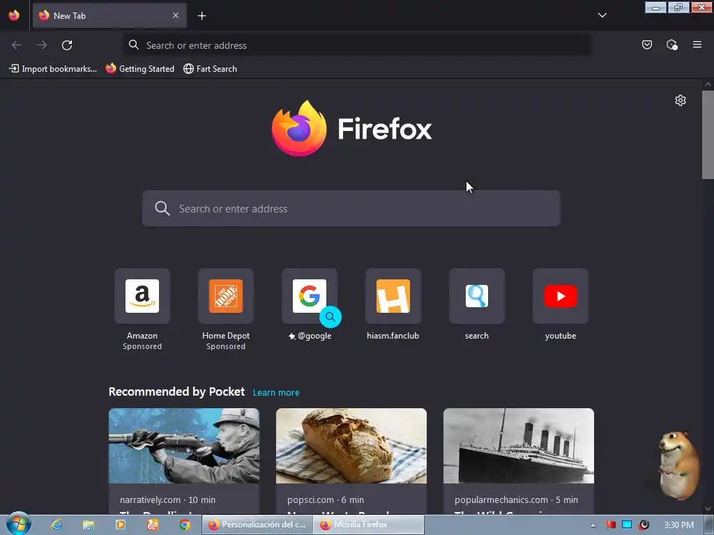Click Learn more link beside Pocket
The image size is (714, 535).
click(276, 393)
